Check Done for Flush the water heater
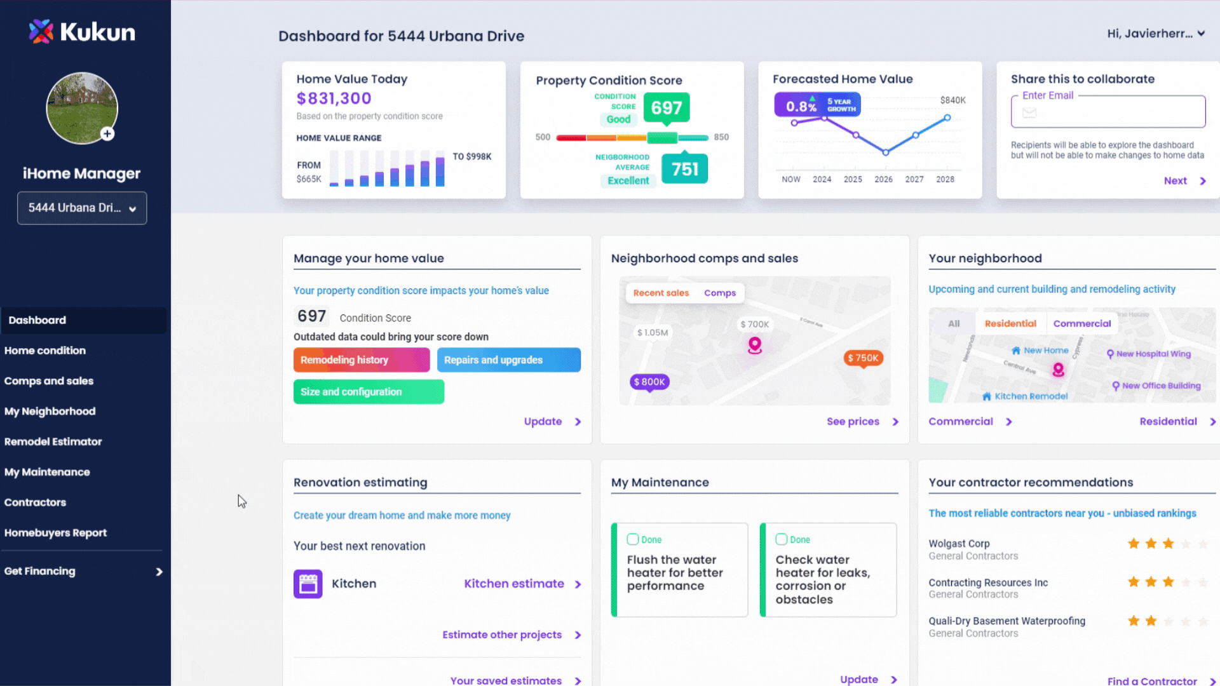The image size is (1220, 686). click(632, 539)
